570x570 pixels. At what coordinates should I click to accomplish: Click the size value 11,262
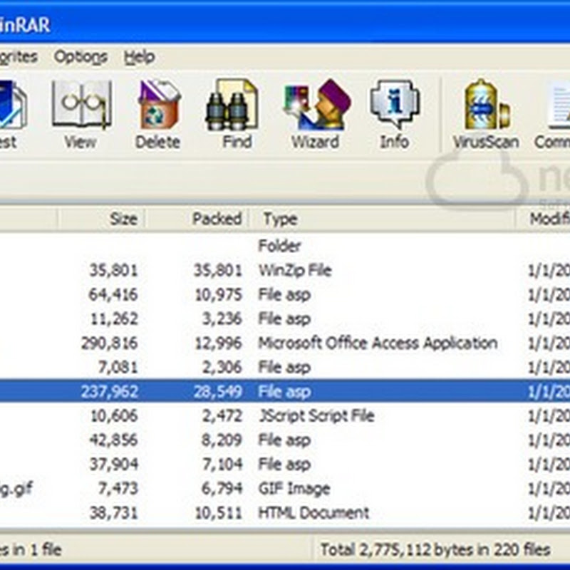coord(114,318)
